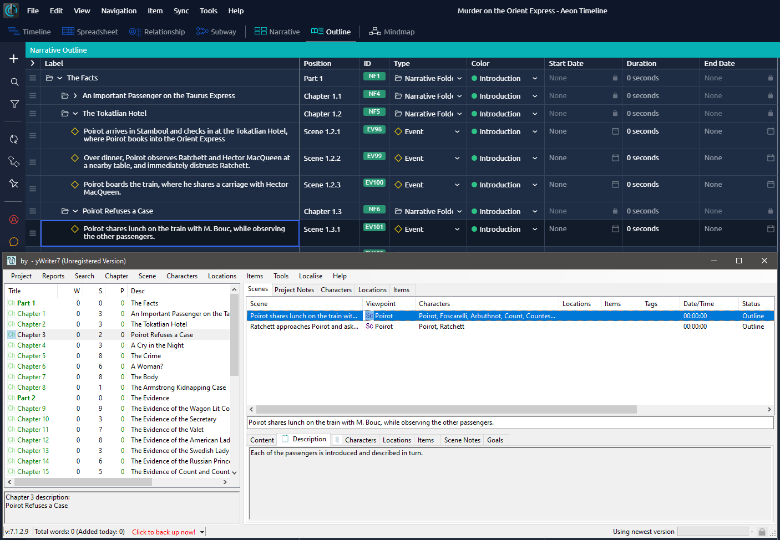The width and height of the screenshot is (780, 540).
Task: Click start date lock icon for Part 1
Action: [x=615, y=78]
